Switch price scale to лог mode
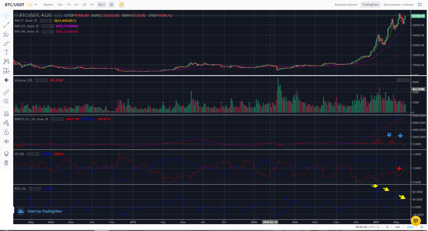Screen dimensions: 428x231 point(397,227)
